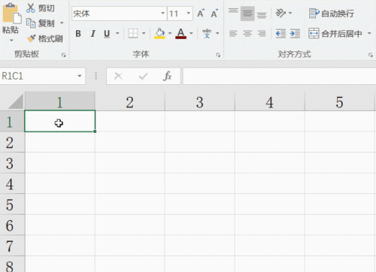Toggle Wrap Text (自动换行)

point(331,14)
